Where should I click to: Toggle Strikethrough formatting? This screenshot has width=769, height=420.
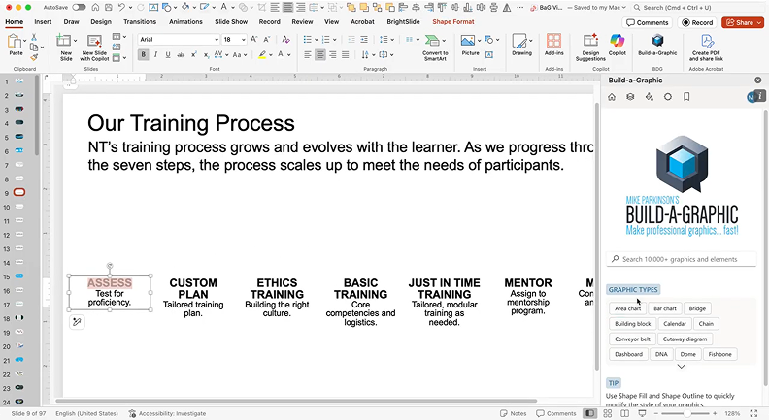pos(181,55)
